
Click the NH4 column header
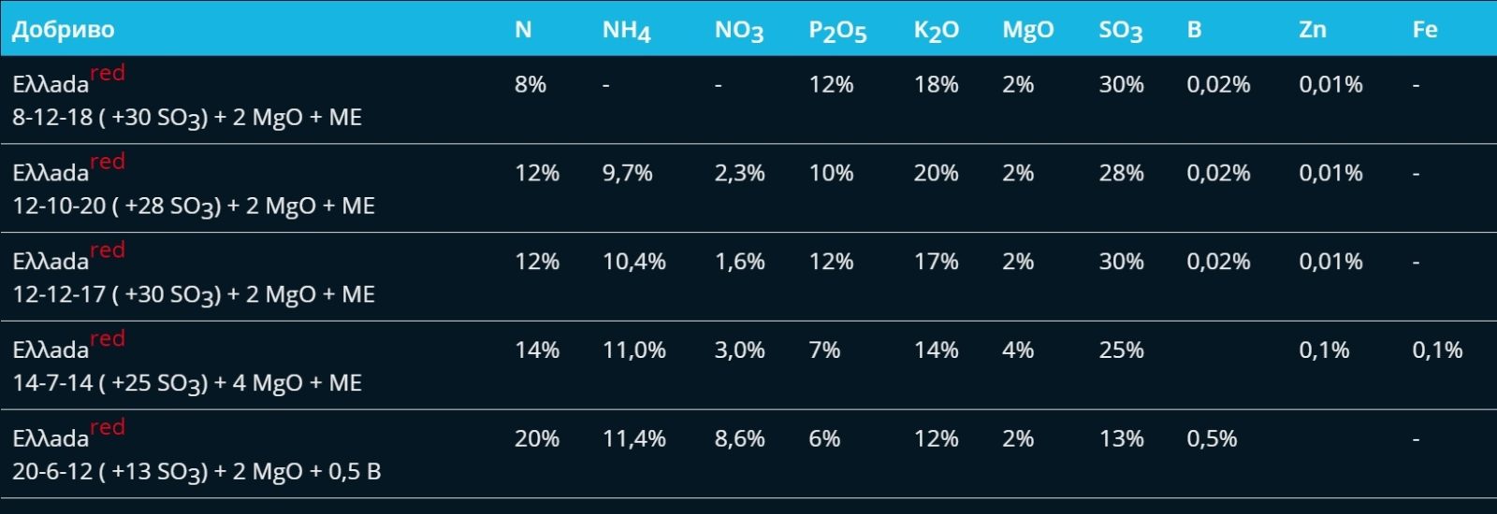click(x=626, y=31)
